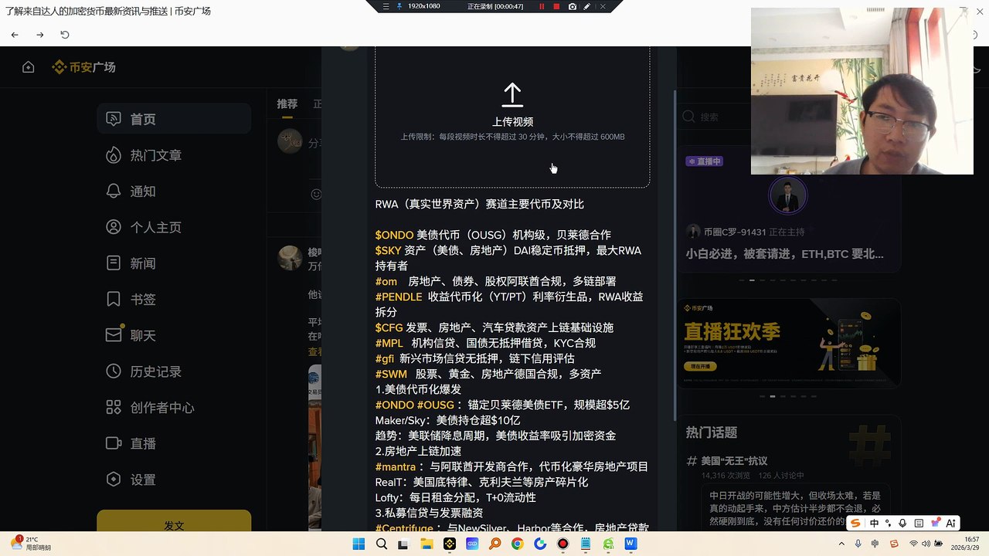Open 热门文章 in the sidebar
Image resolution: width=989 pixels, height=556 pixels.
174,155
